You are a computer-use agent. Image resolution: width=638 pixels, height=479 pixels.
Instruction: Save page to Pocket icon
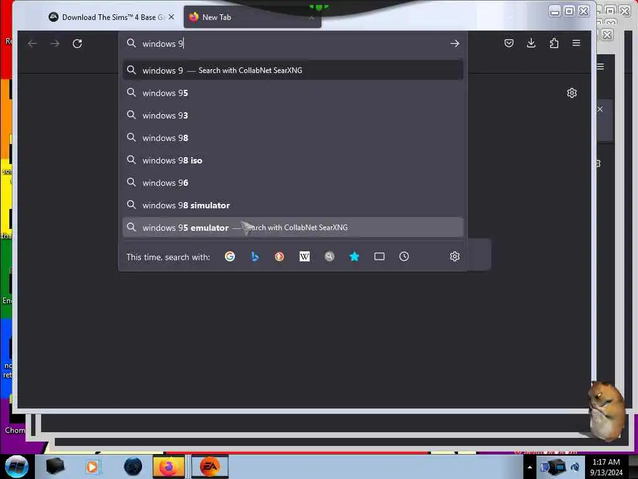tap(508, 43)
